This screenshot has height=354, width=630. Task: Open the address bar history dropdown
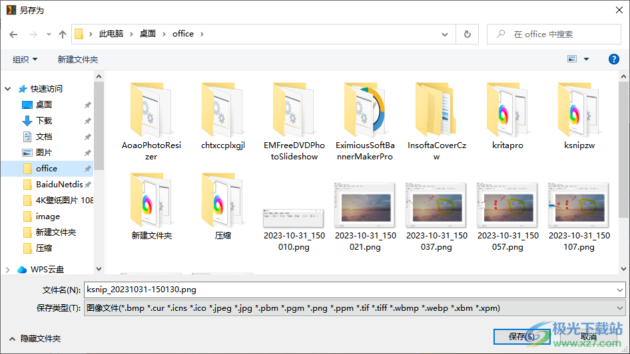tap(446, 34)
